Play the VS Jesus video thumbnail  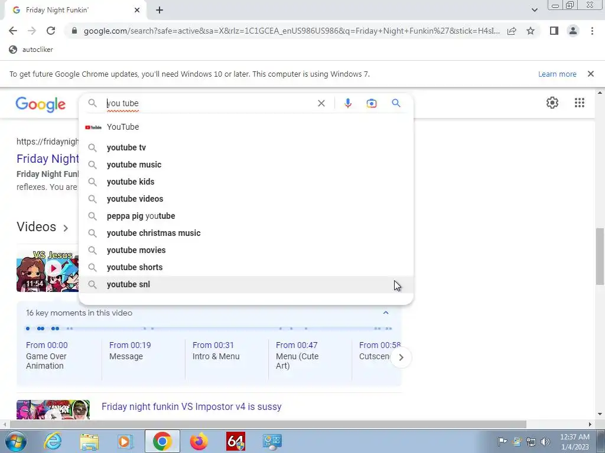[x=47, y=271]
